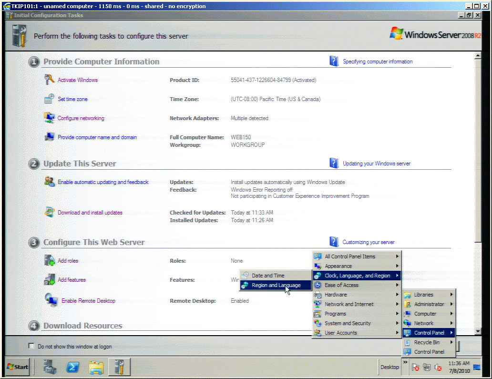
Task: Click the Activate Windows key icon
Action: tap(49, 80)
